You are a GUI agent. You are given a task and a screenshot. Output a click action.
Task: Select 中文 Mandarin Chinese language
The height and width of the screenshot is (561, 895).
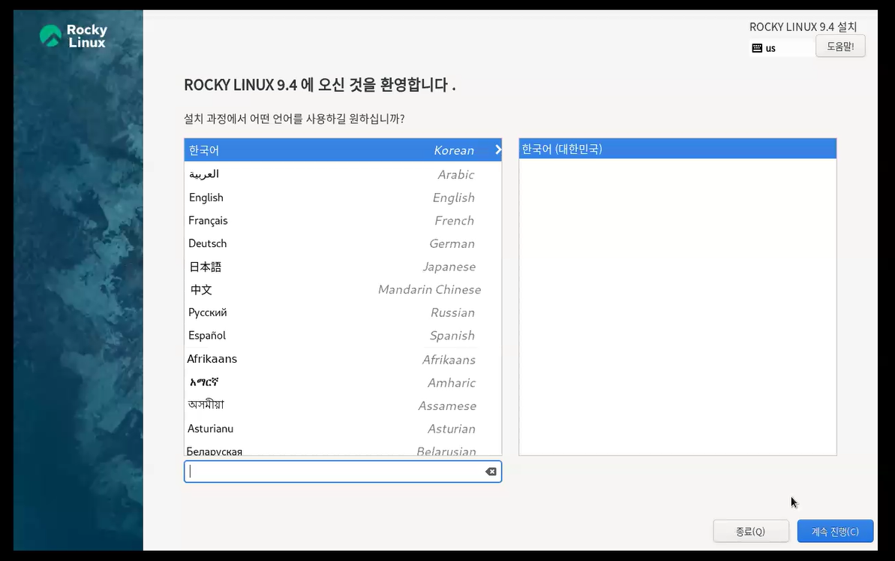click(343, 290)
